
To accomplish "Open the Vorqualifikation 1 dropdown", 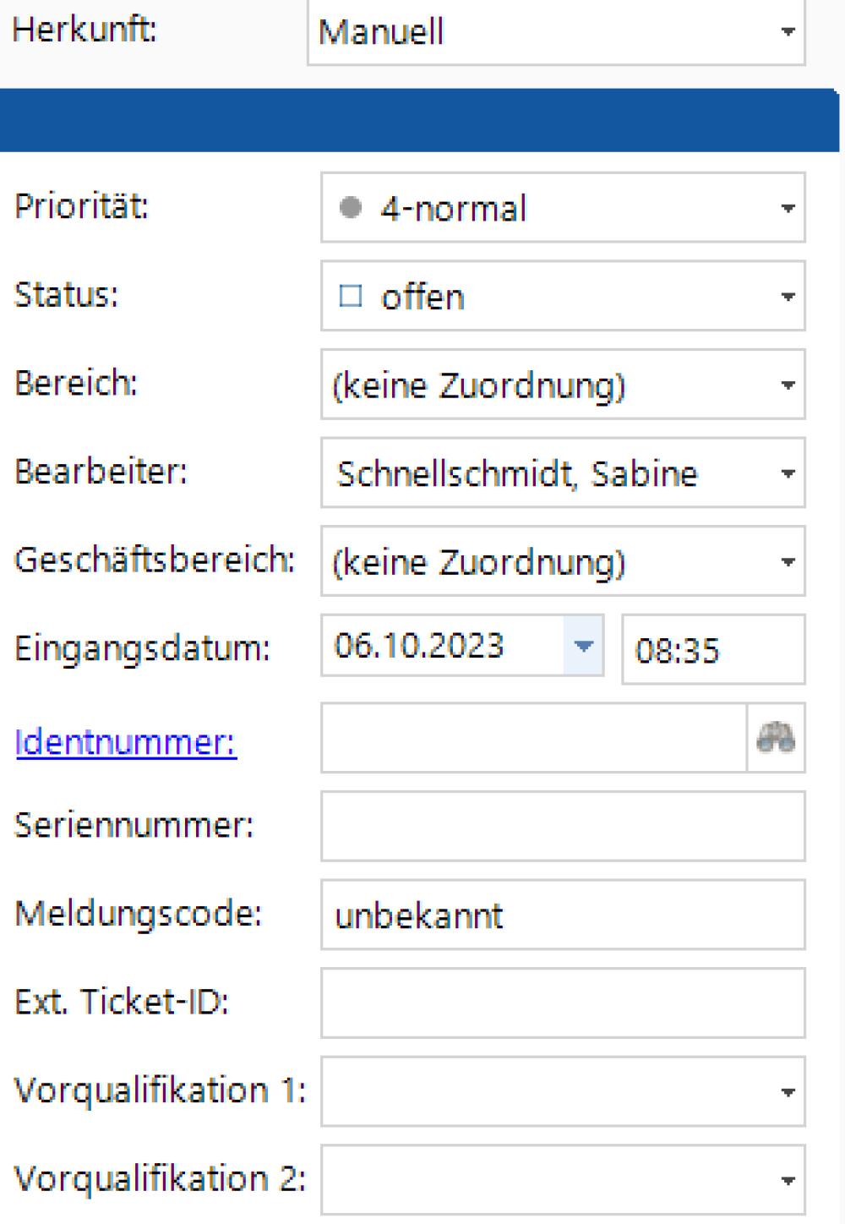I will 788,1092.
